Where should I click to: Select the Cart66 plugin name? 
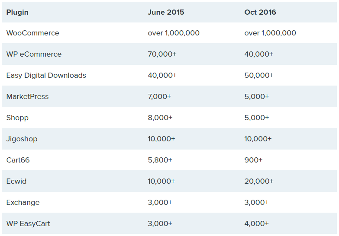(18, 160)
